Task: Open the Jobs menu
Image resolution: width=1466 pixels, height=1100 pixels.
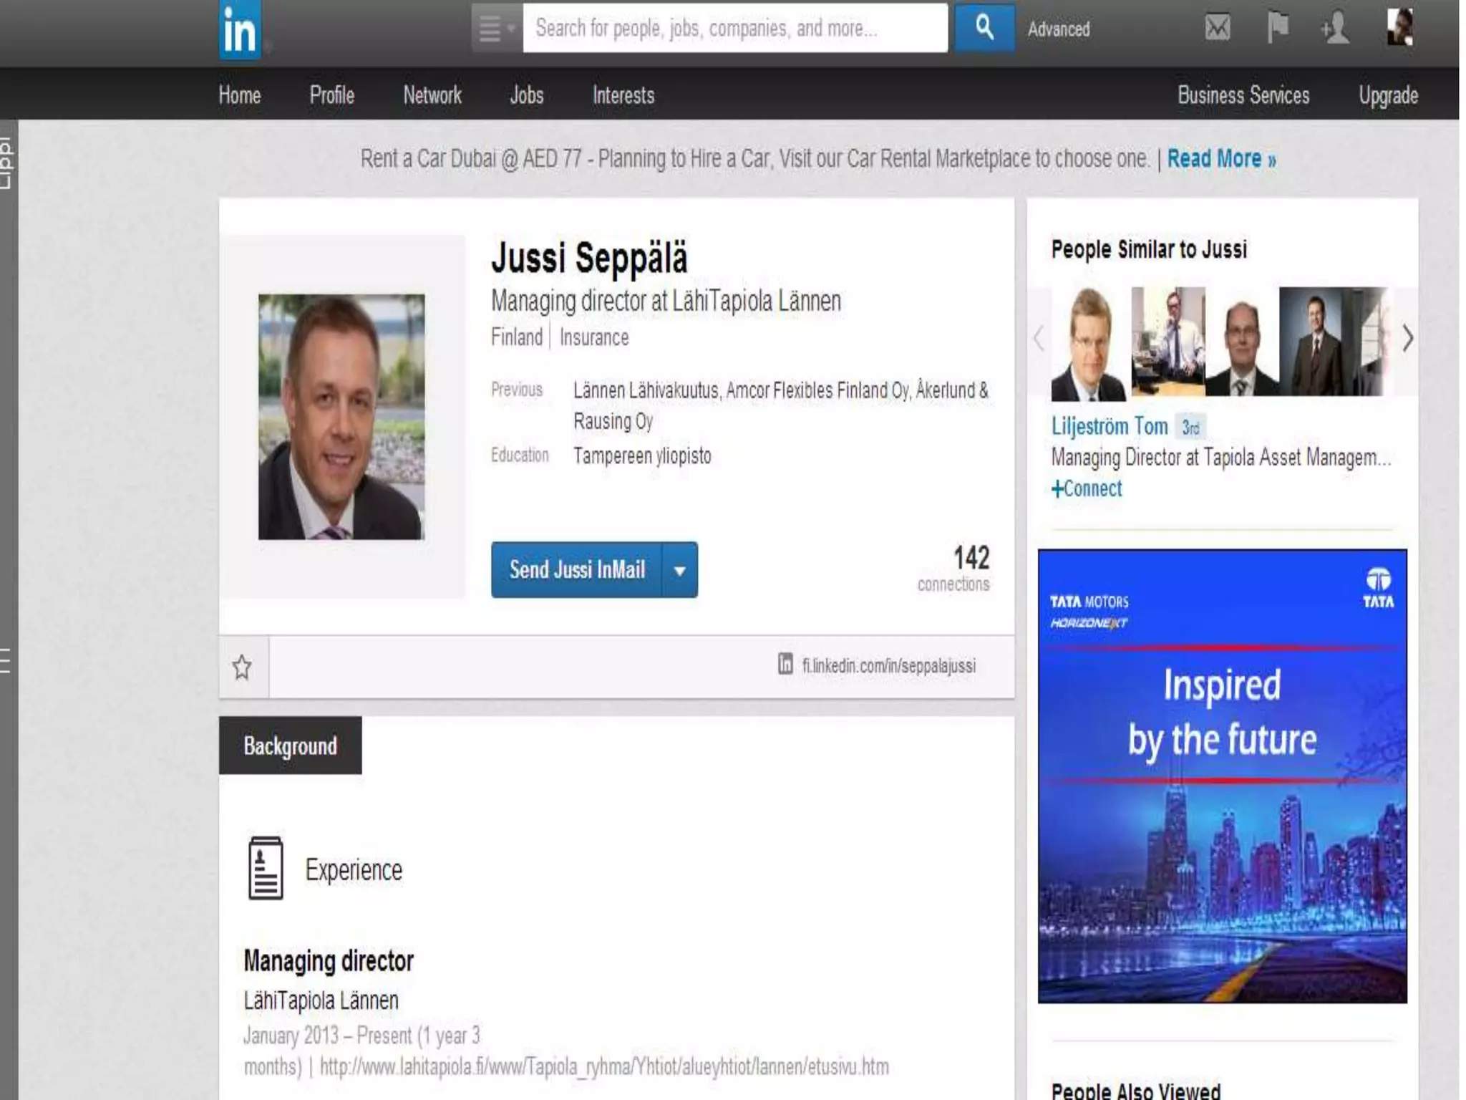Action: click(527, 95)
